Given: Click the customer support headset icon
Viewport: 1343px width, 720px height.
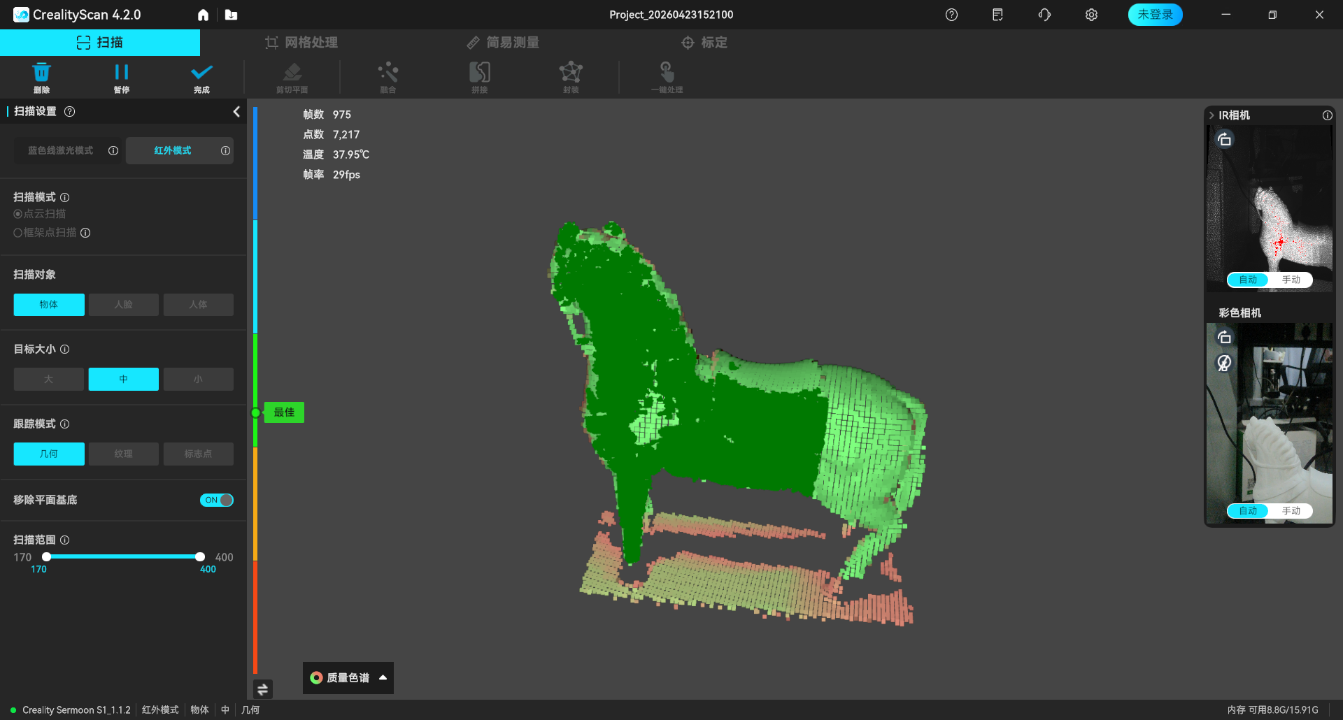Looking at the screenshot, I should coord(1044,15).
